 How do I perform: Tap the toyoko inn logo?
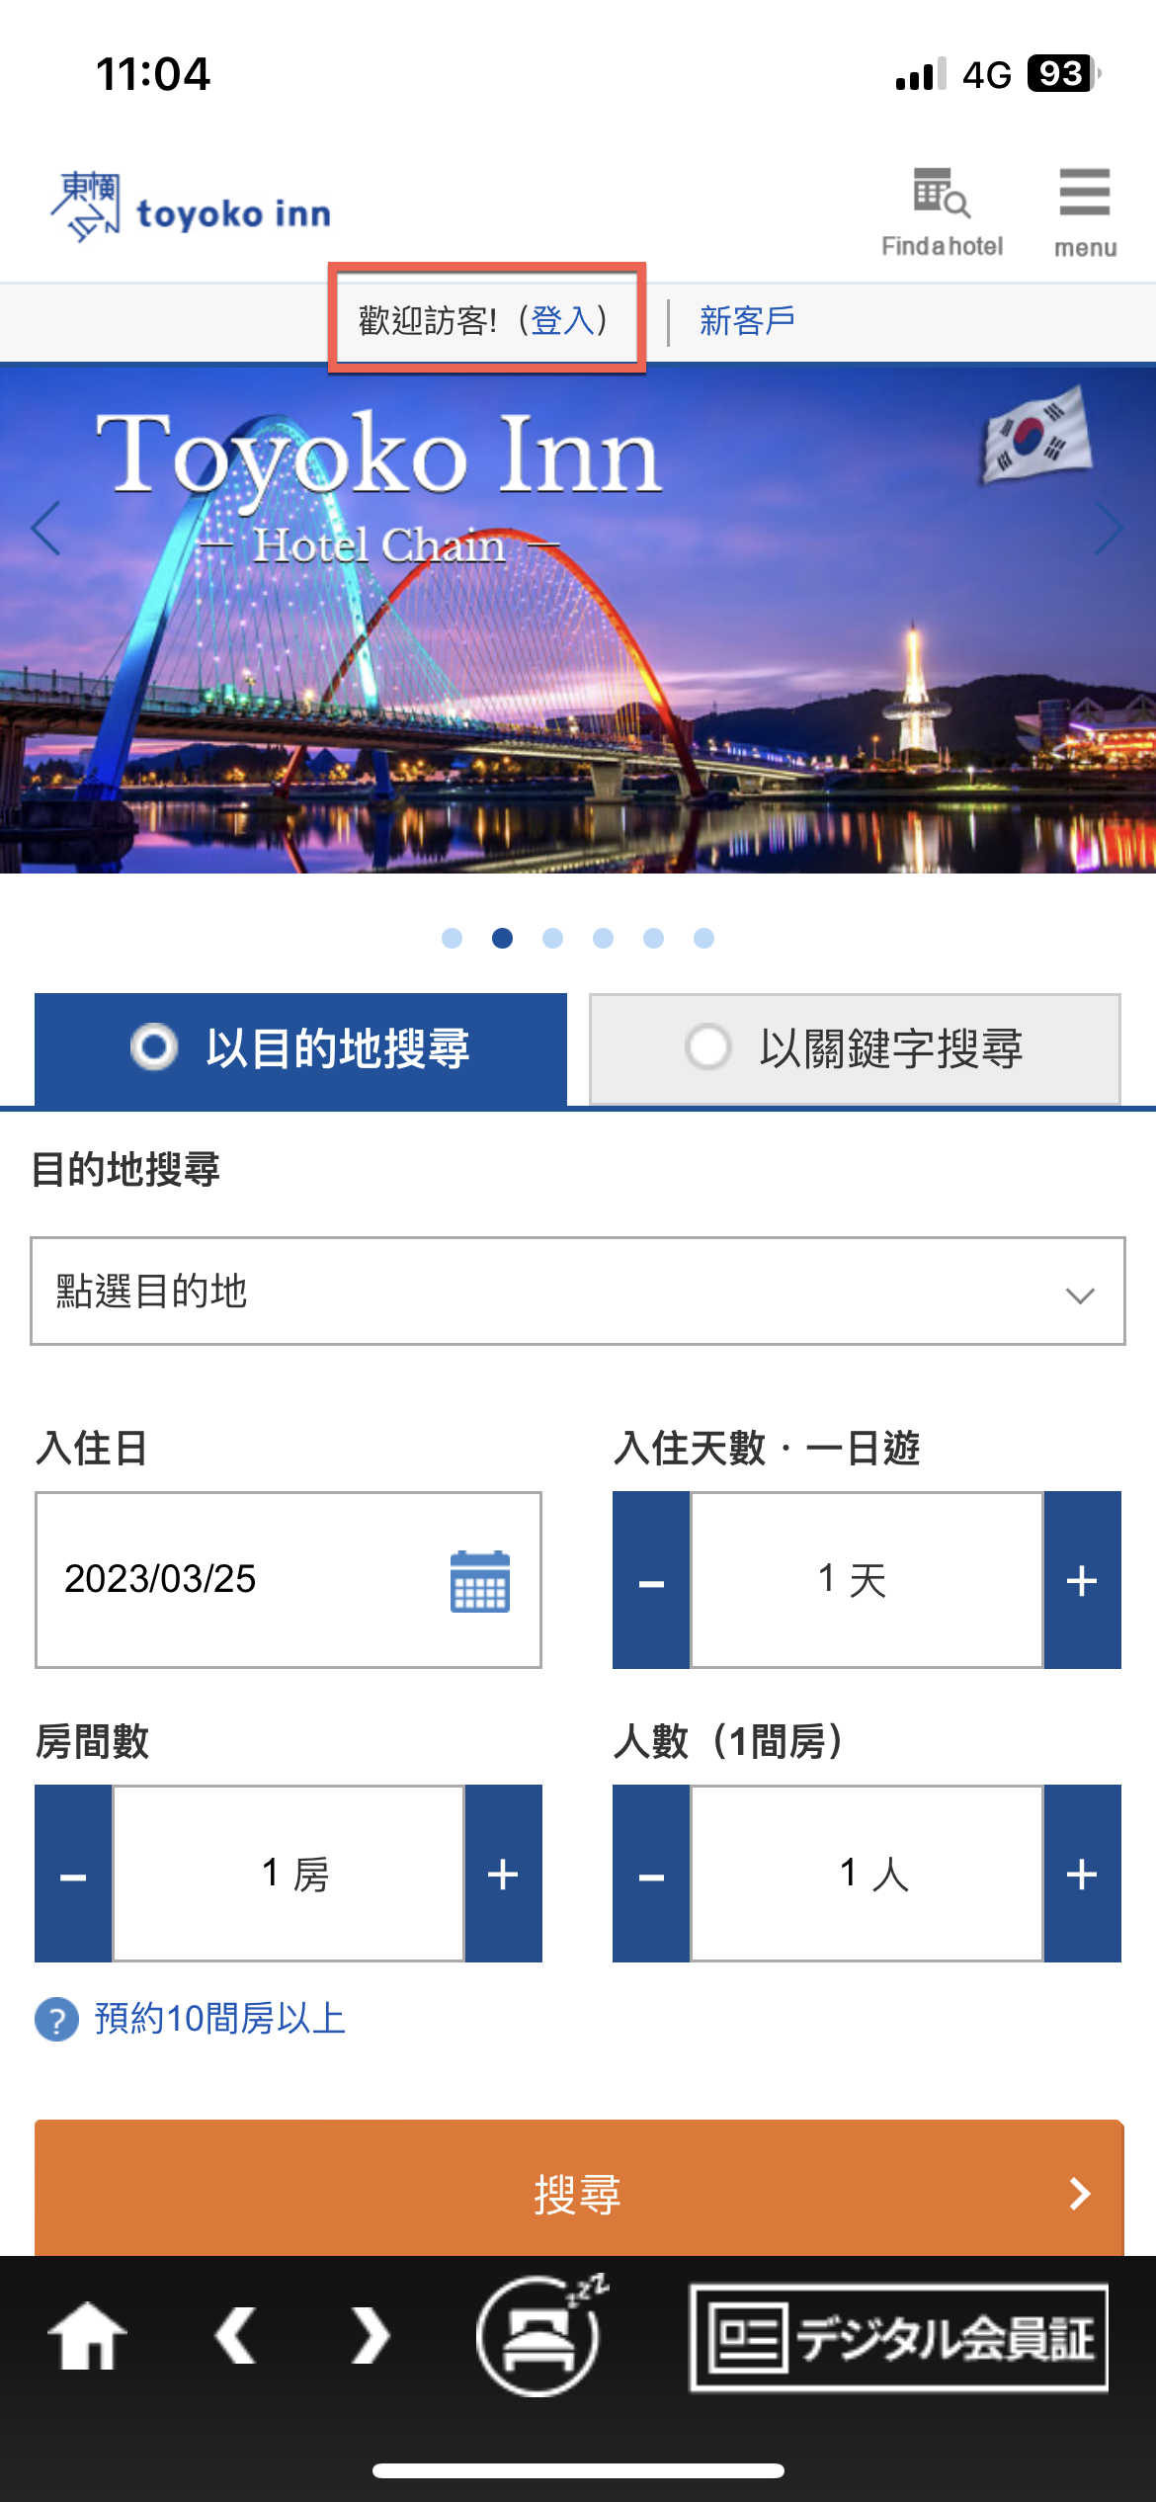[x=191, y=208]
